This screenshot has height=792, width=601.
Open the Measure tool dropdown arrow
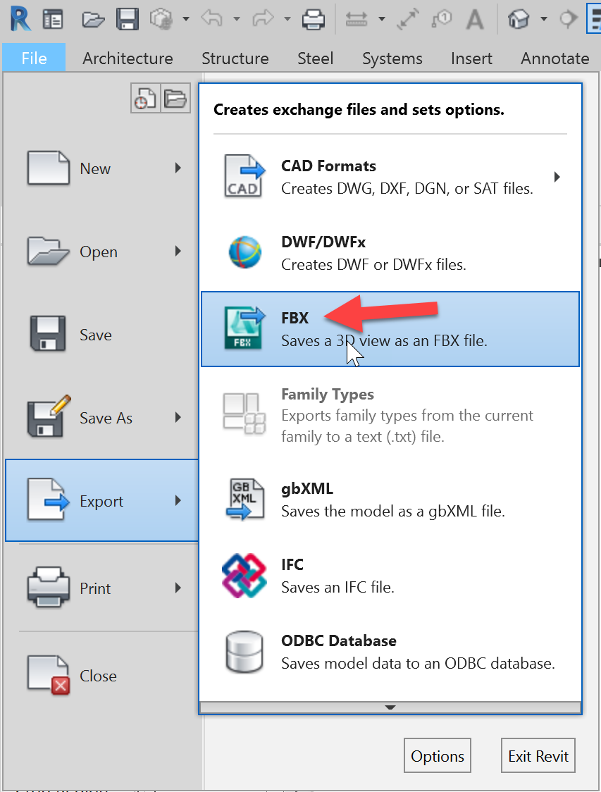tap(380, 19)
